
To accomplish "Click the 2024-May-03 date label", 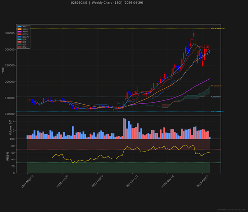I will [27, 181].
